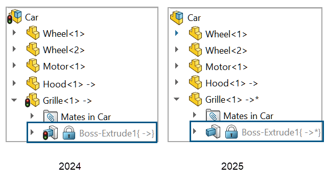The width and height of the screenshot is (327, 184).
Task: Collapse the Grille<1> node in 2024 tree
Action: click(x=14, y=100)
